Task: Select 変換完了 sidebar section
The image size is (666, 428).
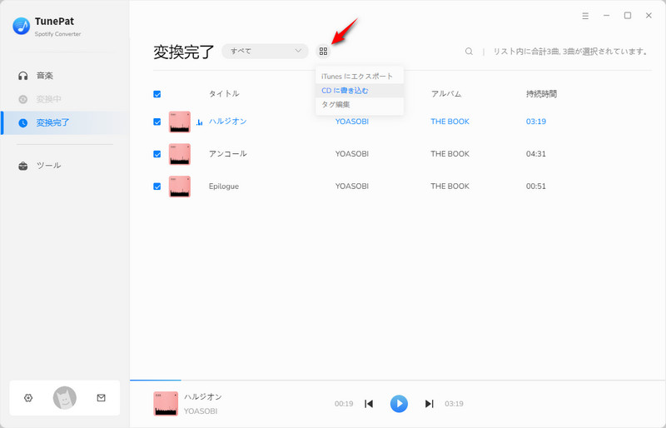Action: (65, 123)
